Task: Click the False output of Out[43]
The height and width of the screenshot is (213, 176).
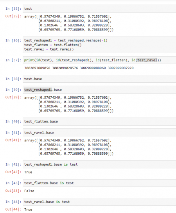Action: pos(29,191)
